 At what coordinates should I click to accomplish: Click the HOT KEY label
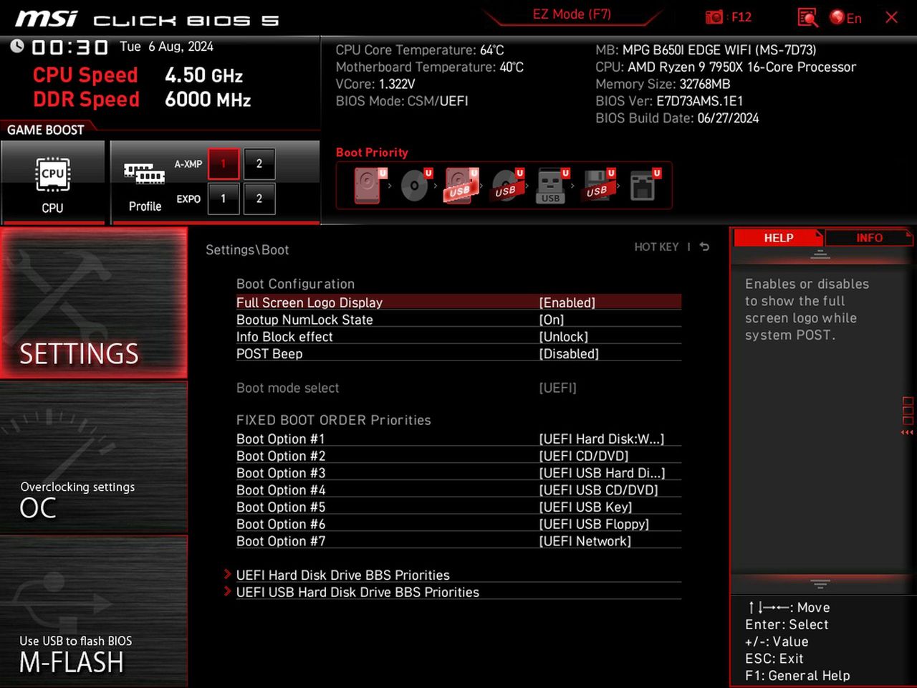(656, 247)
